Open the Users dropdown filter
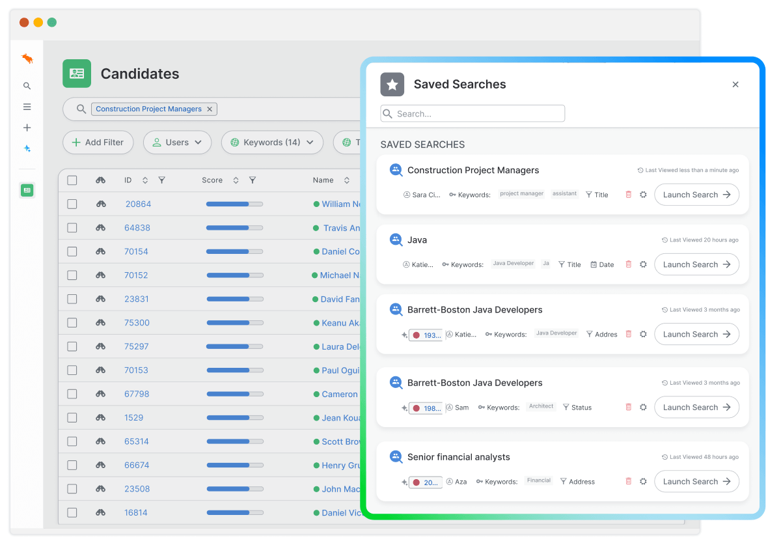 [177, 143]
